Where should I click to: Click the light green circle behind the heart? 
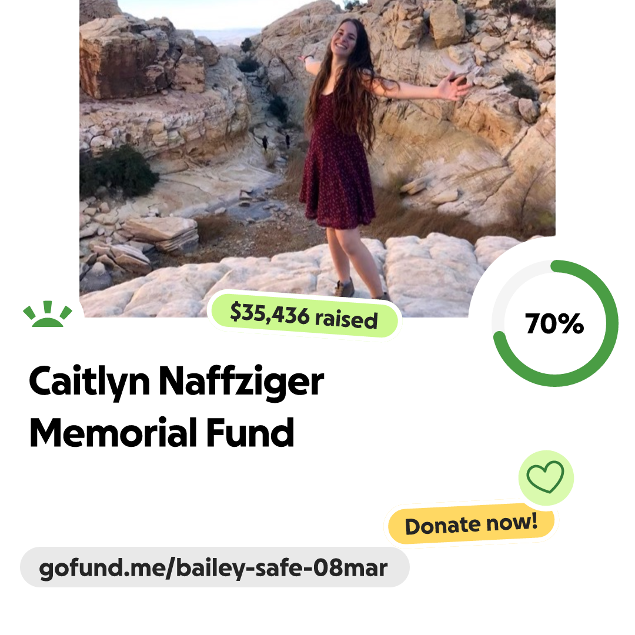point(546,478)
